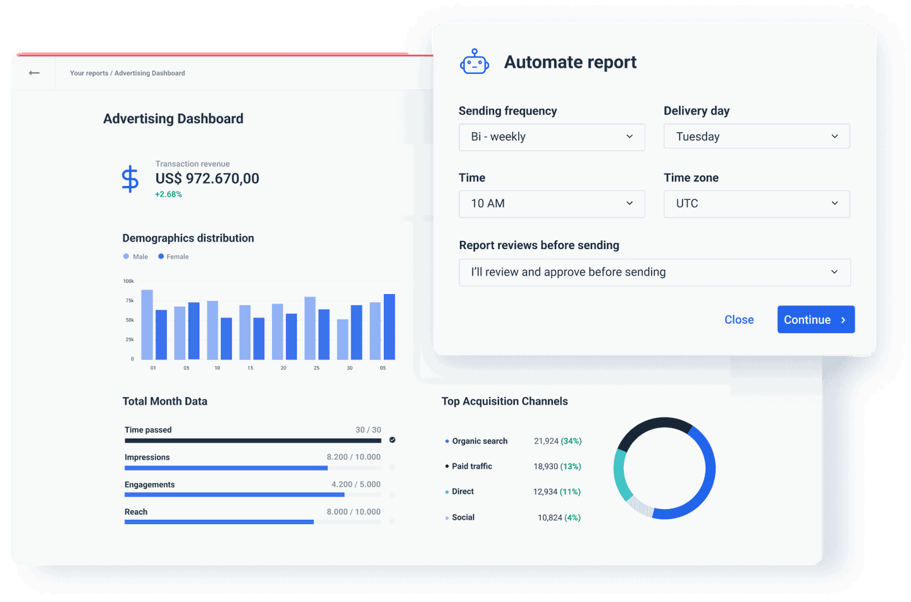The image size is (911, 602).
Task: Open the Report reviews before sending dropdown
Action: tap(655, 272)
